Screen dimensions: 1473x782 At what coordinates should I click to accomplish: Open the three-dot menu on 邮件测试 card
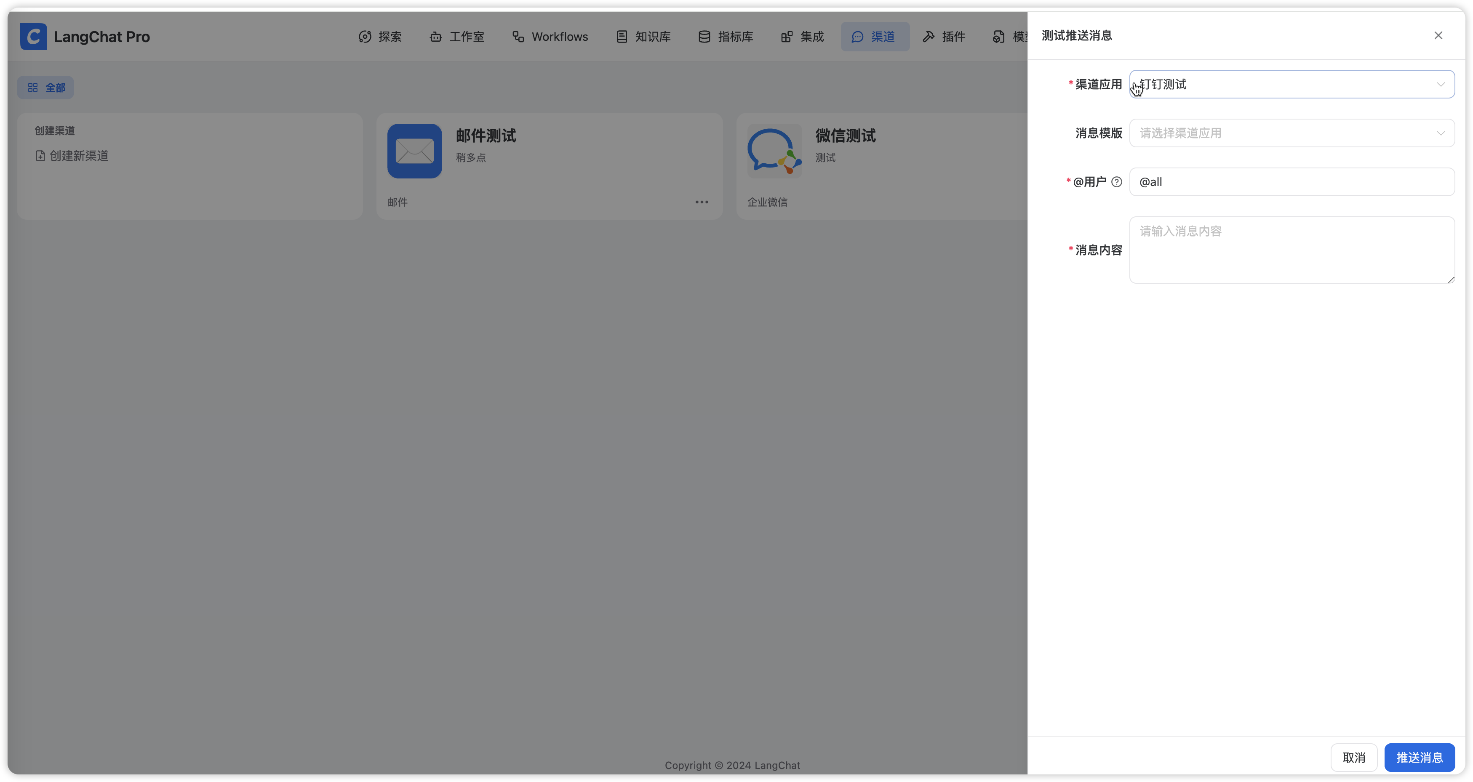pos(702,202)
